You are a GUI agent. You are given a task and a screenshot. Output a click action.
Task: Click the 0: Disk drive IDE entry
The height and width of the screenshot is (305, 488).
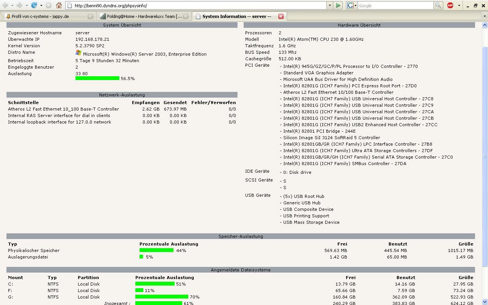coord(297,172)
